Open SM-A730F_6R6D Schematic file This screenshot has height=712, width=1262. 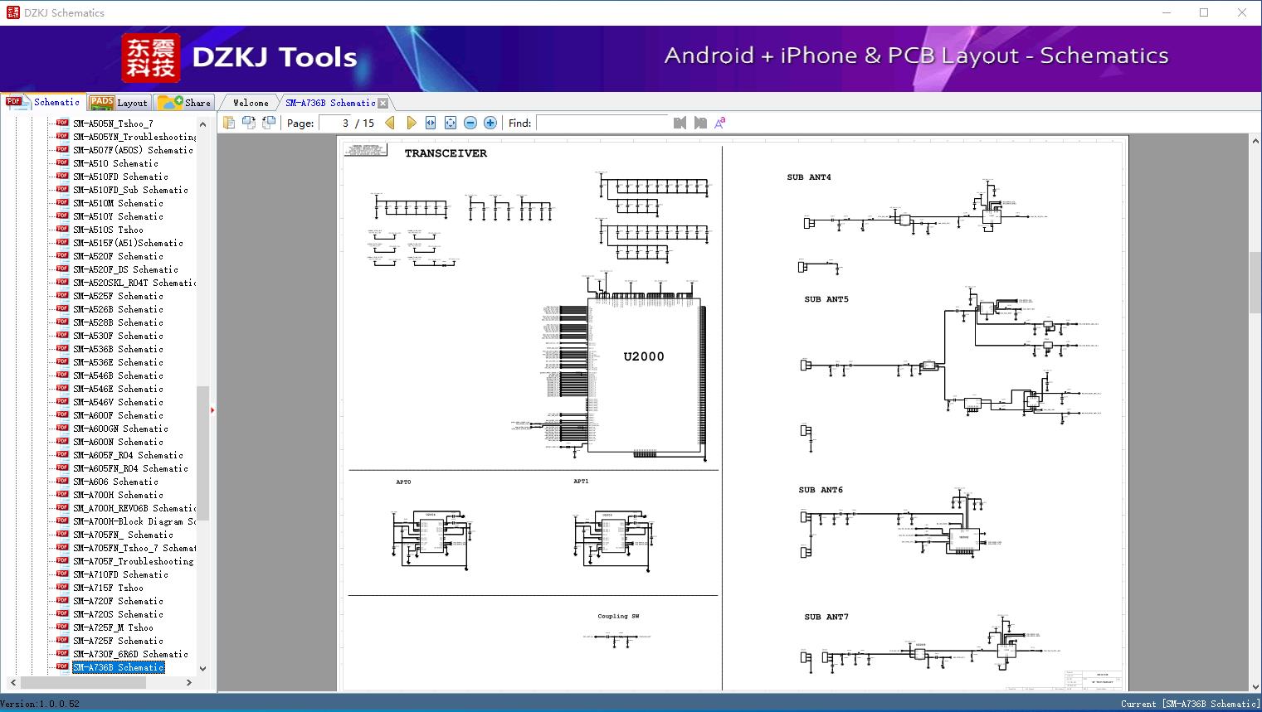click(130, 654)
